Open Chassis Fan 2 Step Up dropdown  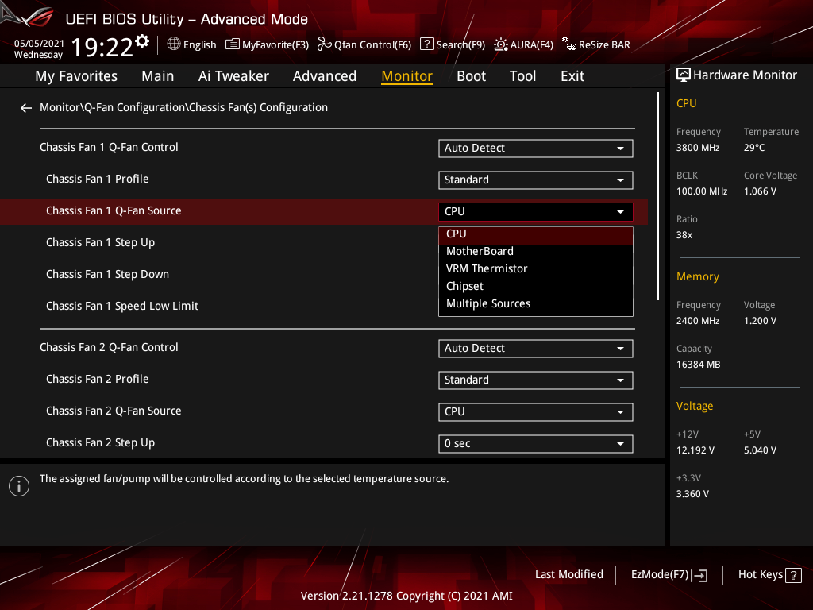pyautogui.click(x=536, y=443)
